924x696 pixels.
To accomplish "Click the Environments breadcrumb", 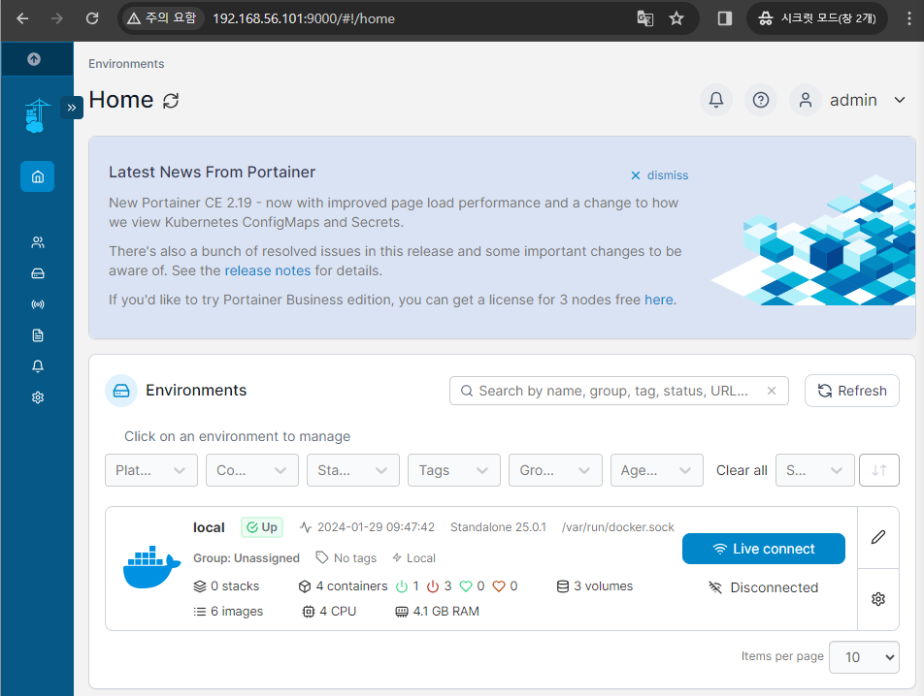I will 127,64.
